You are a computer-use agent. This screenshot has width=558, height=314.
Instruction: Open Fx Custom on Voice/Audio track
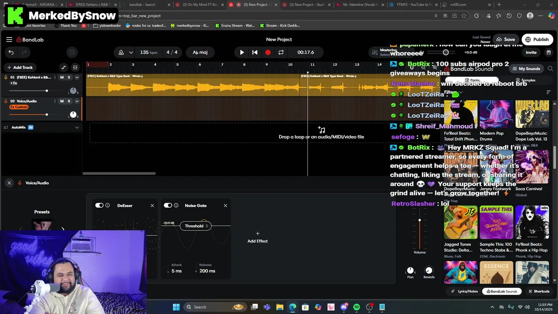click(x=19, y=107)
